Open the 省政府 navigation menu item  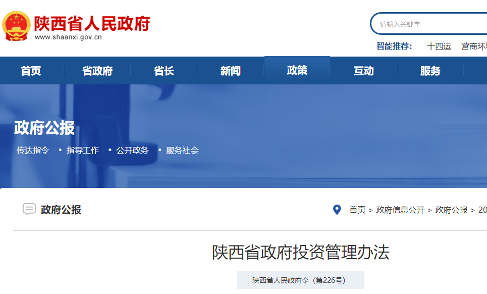pos(97,71)
